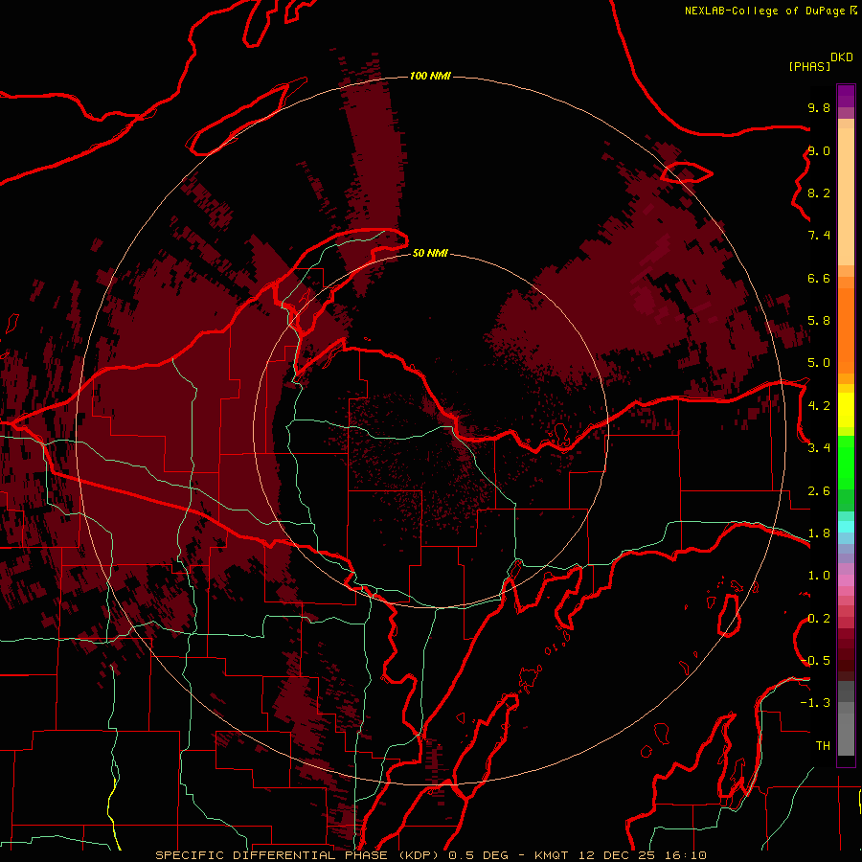Select the 5.0 legend value
862x862 pixels.
819,363
